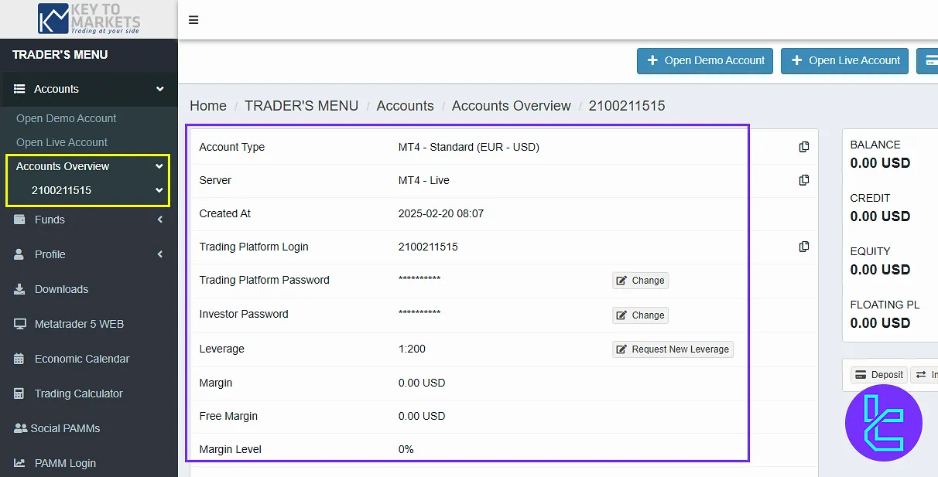The width and height of the screenshot is (938, 477).
Task: Click the Home breadcrumb link
Action: (x=208, y=106)
